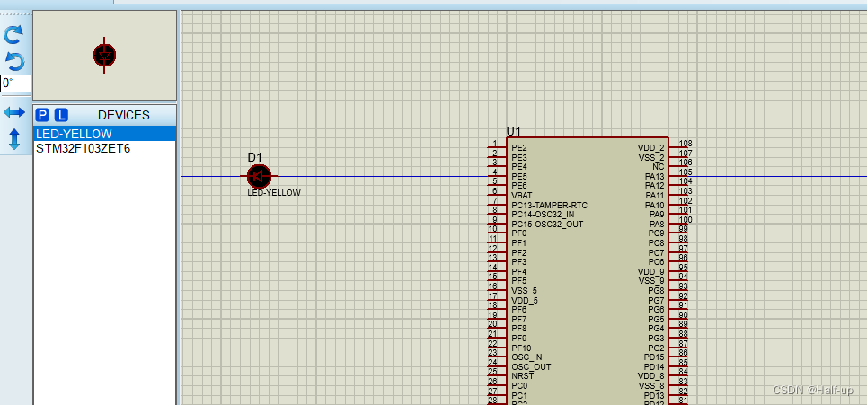This screenshot has height=405, width=867.
Task: Click the PE2 pin on U1
Action: point(519,148)
